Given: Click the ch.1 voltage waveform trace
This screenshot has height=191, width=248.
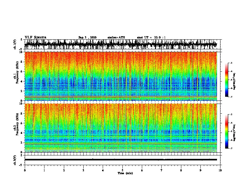Looking at the screenshot, I should (x=121, y=44).
